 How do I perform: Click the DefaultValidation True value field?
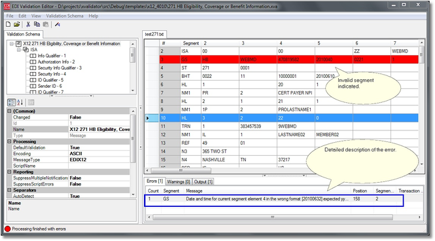pos(99,148)
